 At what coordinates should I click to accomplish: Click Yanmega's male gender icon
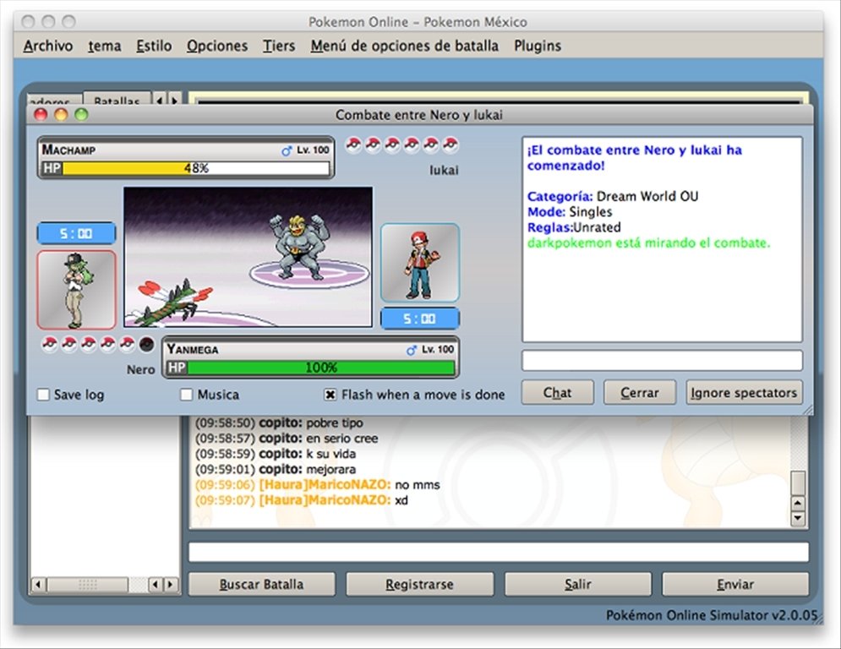coord(412,350)
